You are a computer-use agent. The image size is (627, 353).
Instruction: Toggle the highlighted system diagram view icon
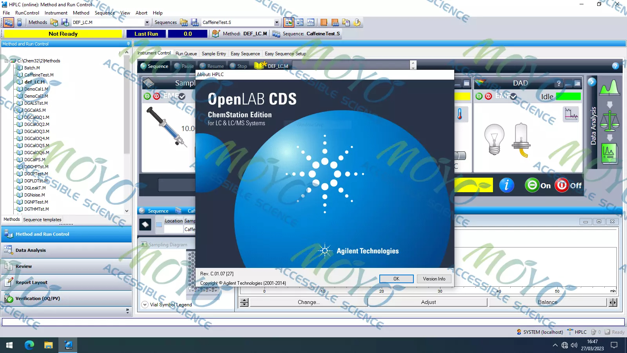click(289, 22)
